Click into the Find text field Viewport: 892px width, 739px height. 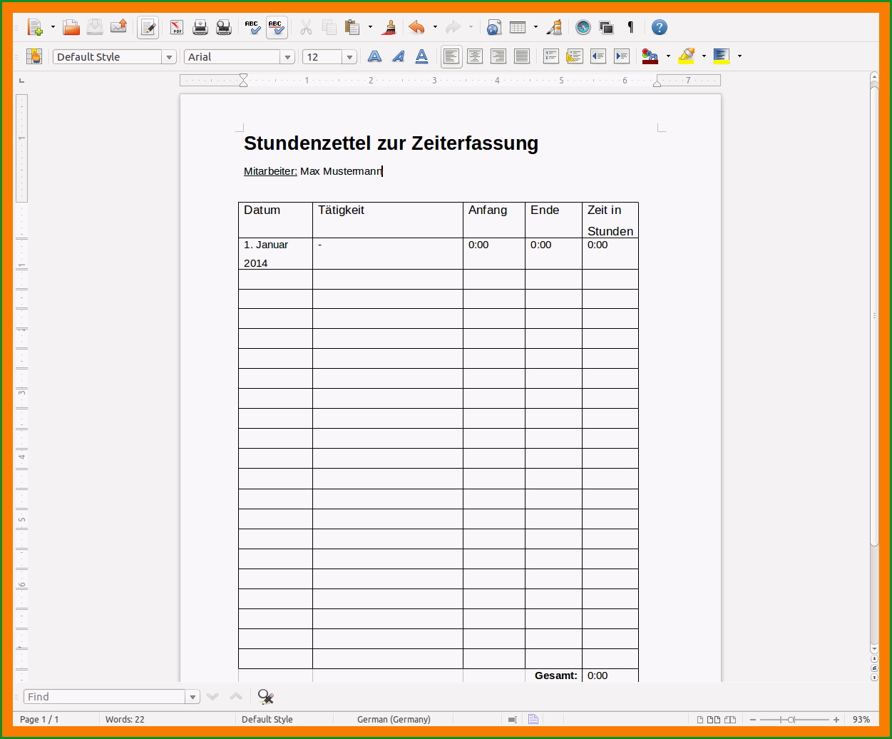[x=105, y=697]
